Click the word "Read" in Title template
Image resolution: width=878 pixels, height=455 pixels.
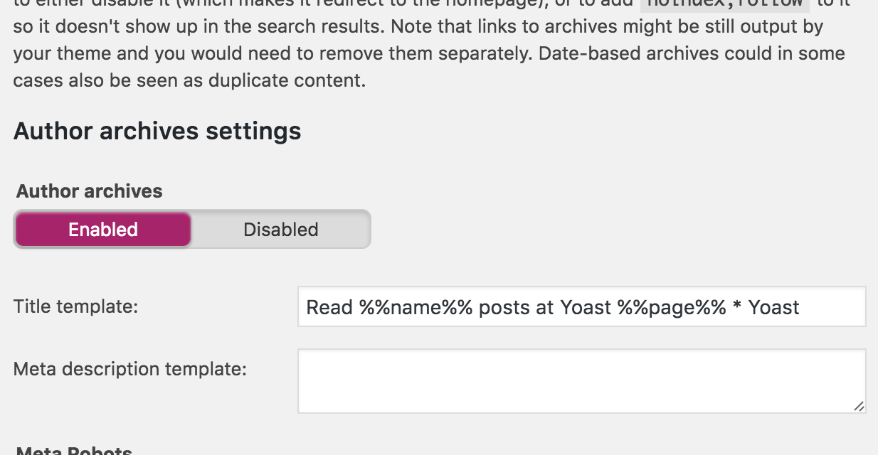(x=329, y=307)
